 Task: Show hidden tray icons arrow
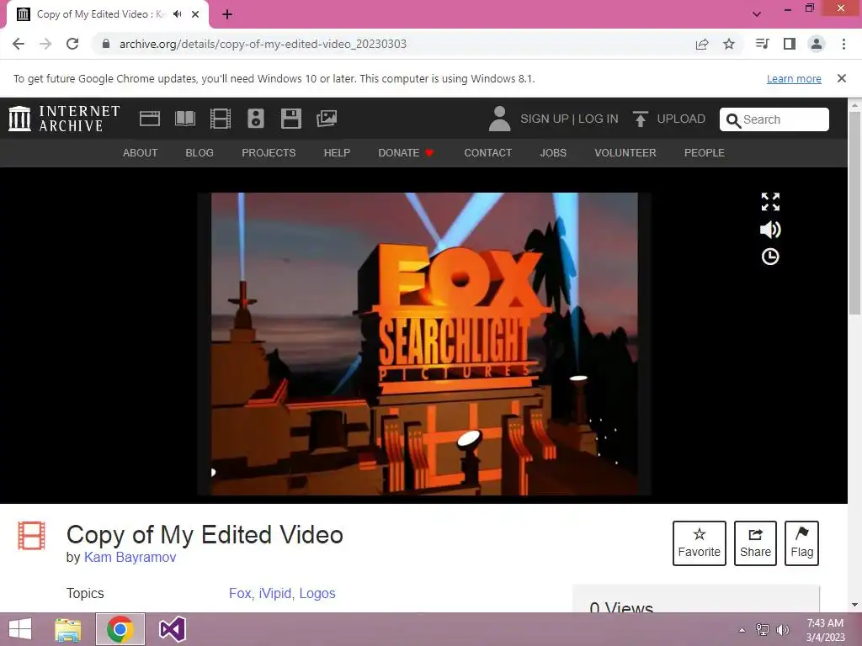[742, 630]
